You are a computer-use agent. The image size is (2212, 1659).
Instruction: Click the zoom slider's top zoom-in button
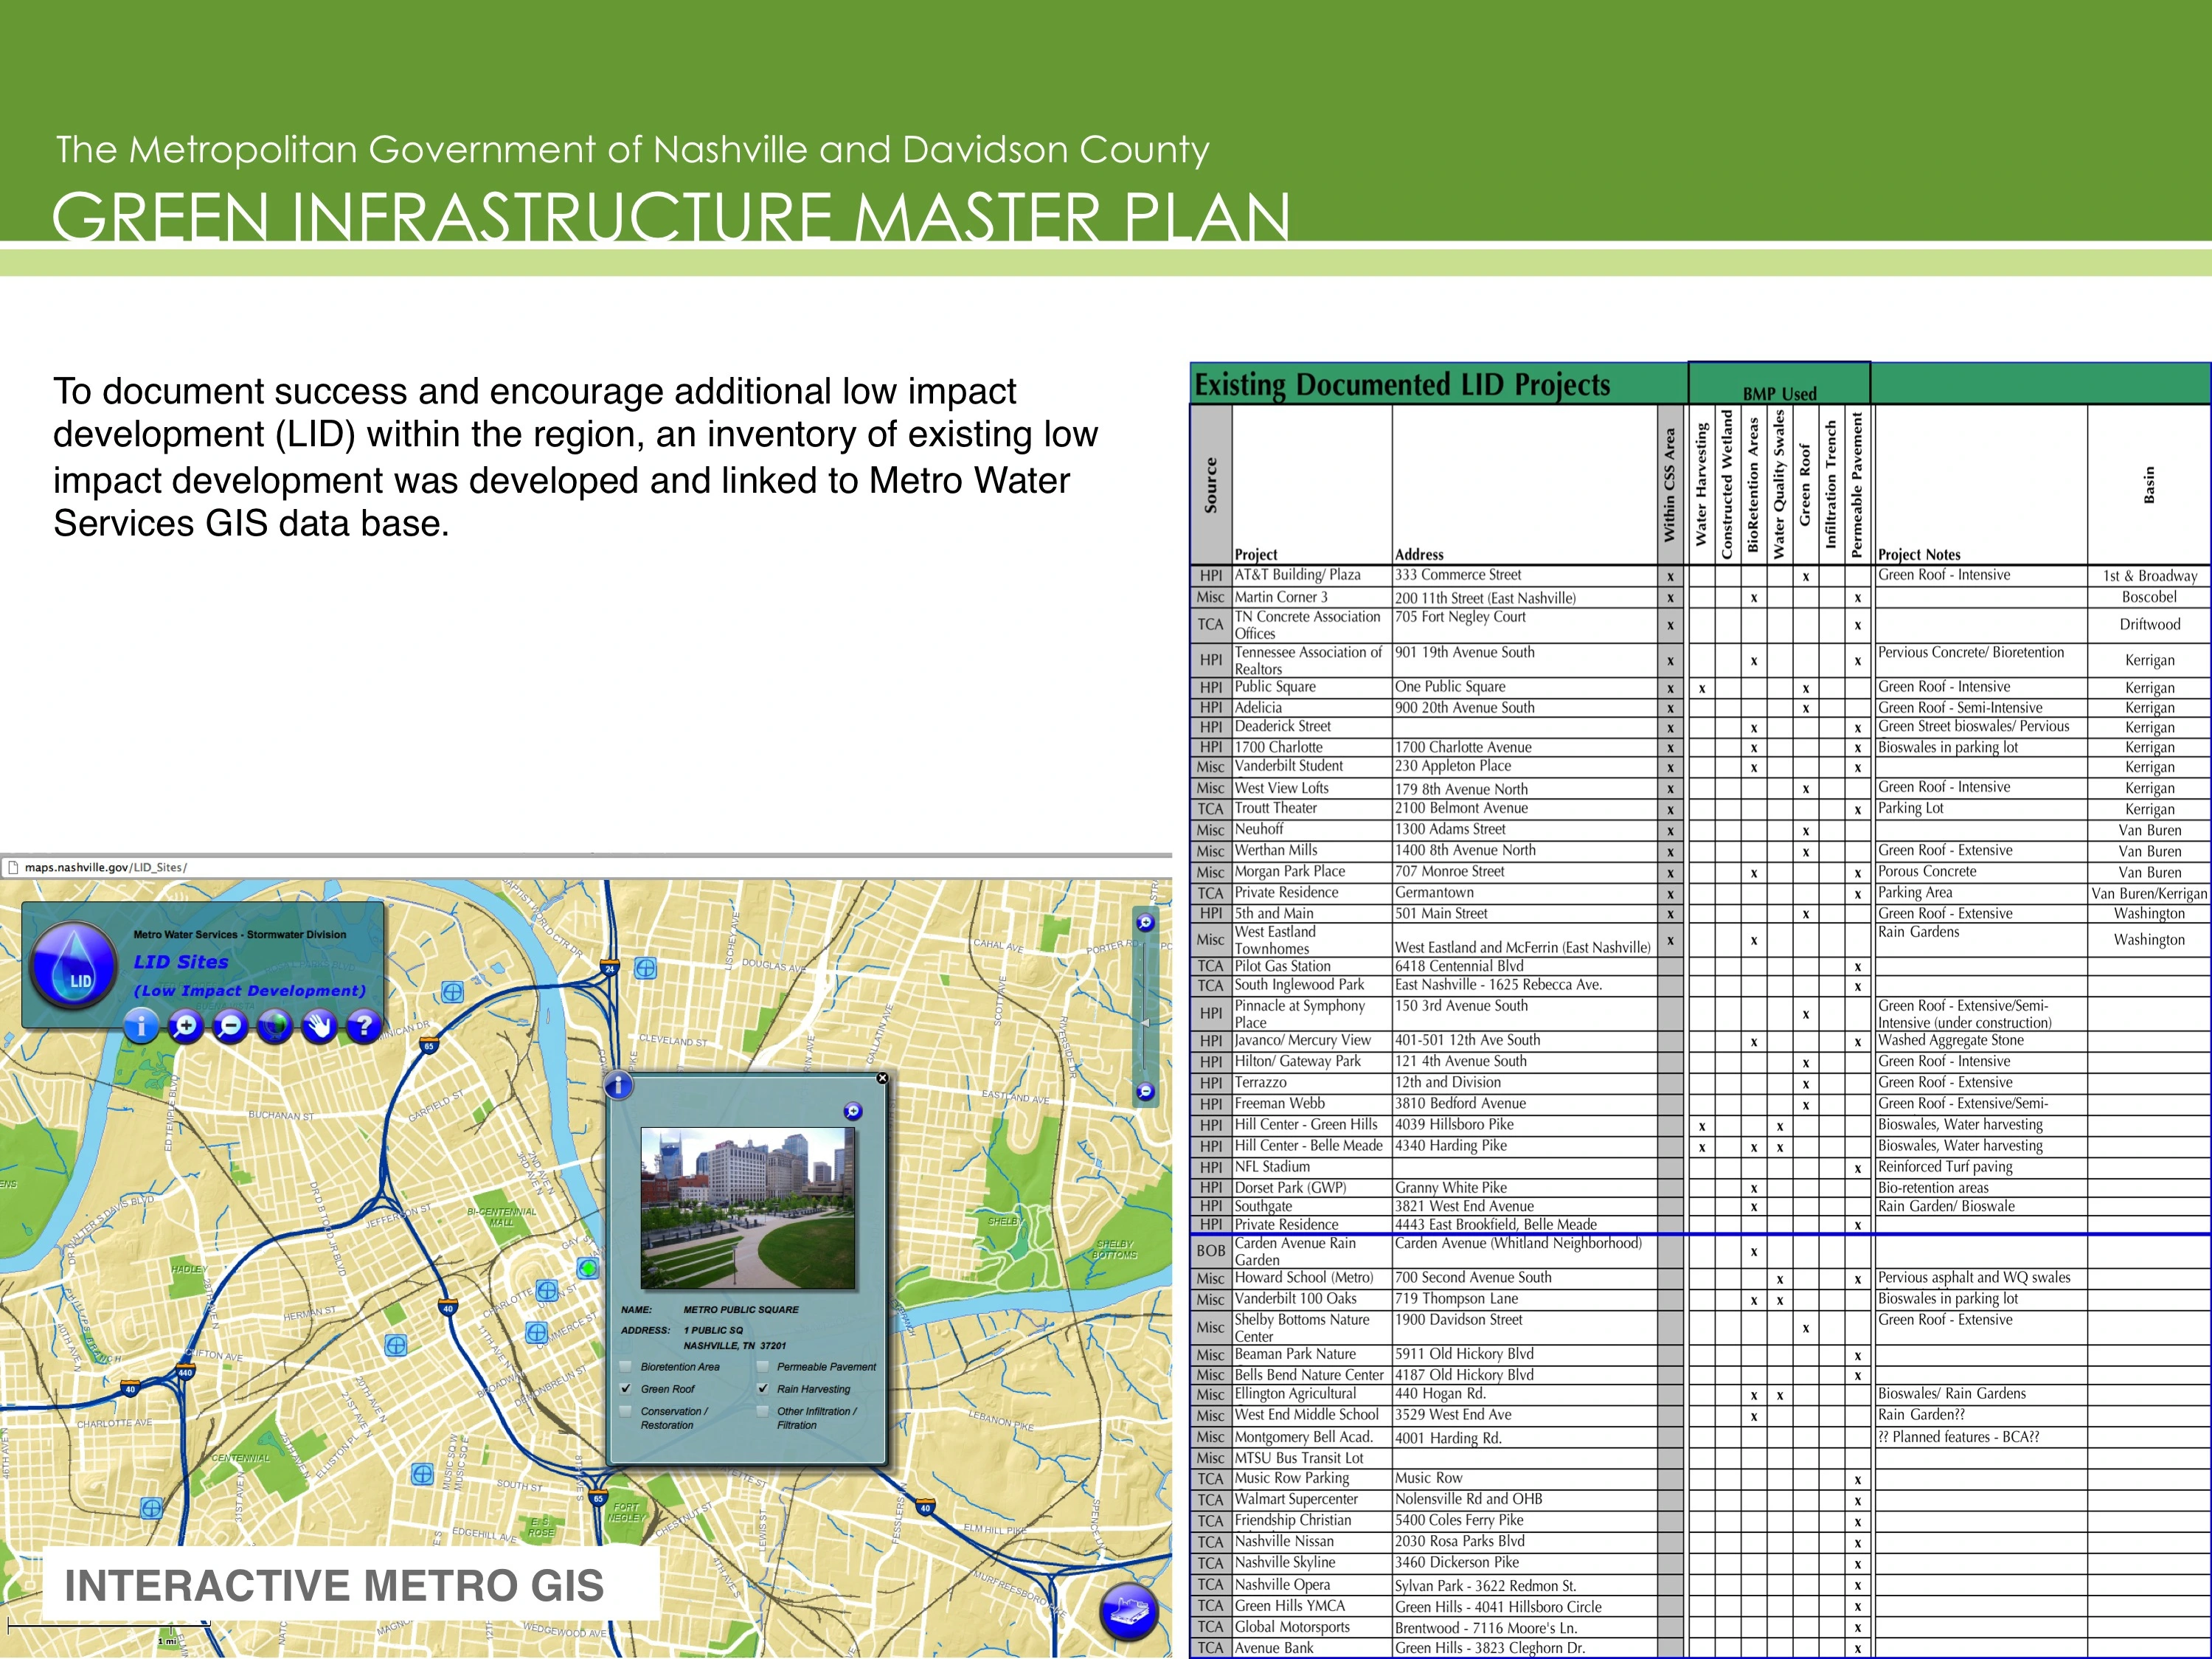(1145, 923)
